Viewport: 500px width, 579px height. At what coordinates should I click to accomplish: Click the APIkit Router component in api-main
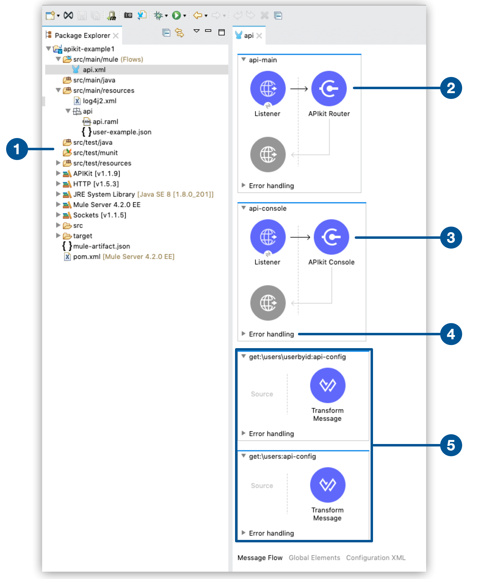pos(329,89)
